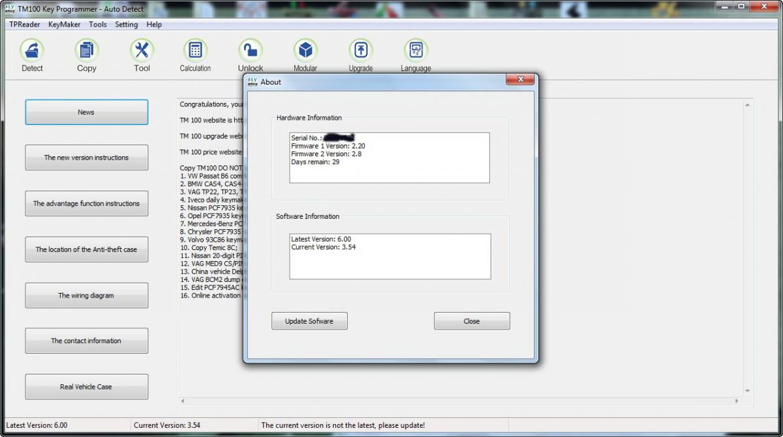The image size is (783, 437).
Task: Click the vertical scrollbar up arrow
Action: [x=748, y=105]
